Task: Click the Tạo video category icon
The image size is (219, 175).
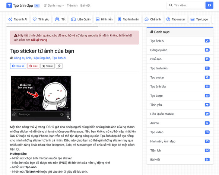Action: (207, 132)
